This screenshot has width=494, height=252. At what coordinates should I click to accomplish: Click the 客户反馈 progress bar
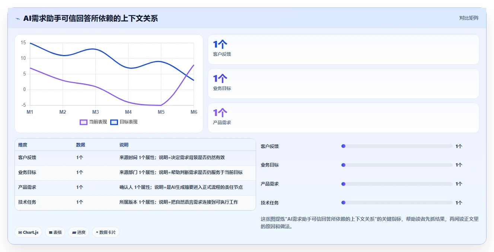point(397,146)
